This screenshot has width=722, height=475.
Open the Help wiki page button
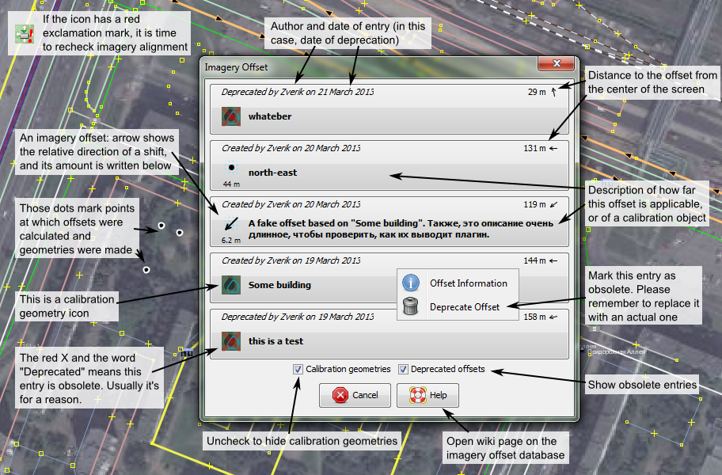[427, 395]
